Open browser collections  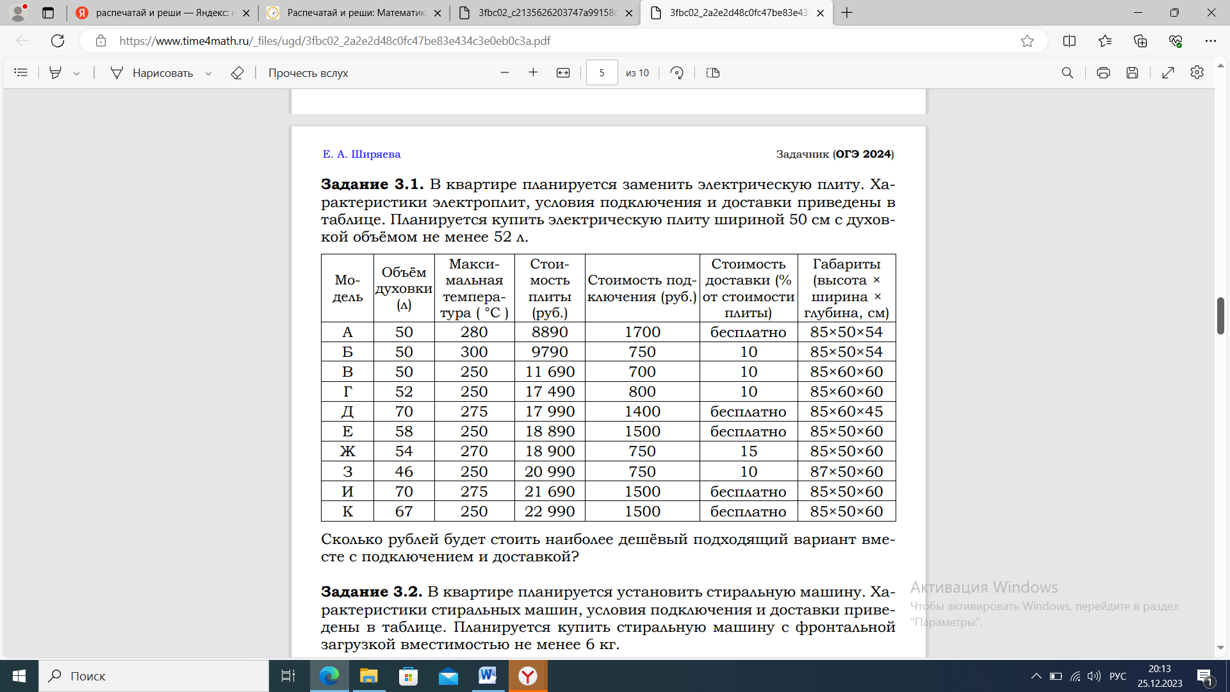tap(1140, 41)
